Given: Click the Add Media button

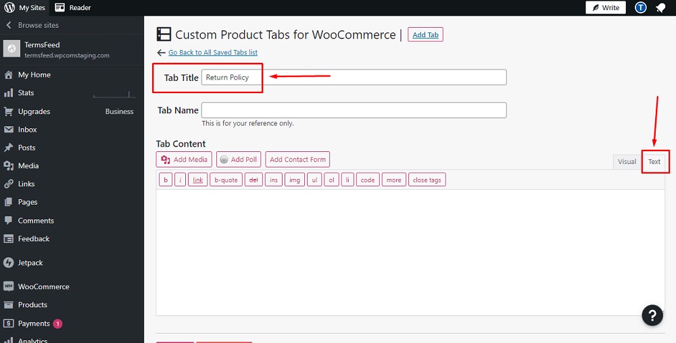Looking at the screenshot, I should 184,159.
